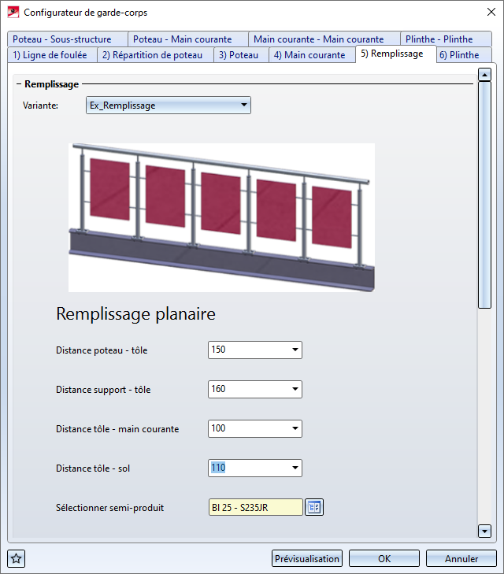
Task: Expand Distance support - tôle dropdown arrow
Action: click(x=295, y=389)
